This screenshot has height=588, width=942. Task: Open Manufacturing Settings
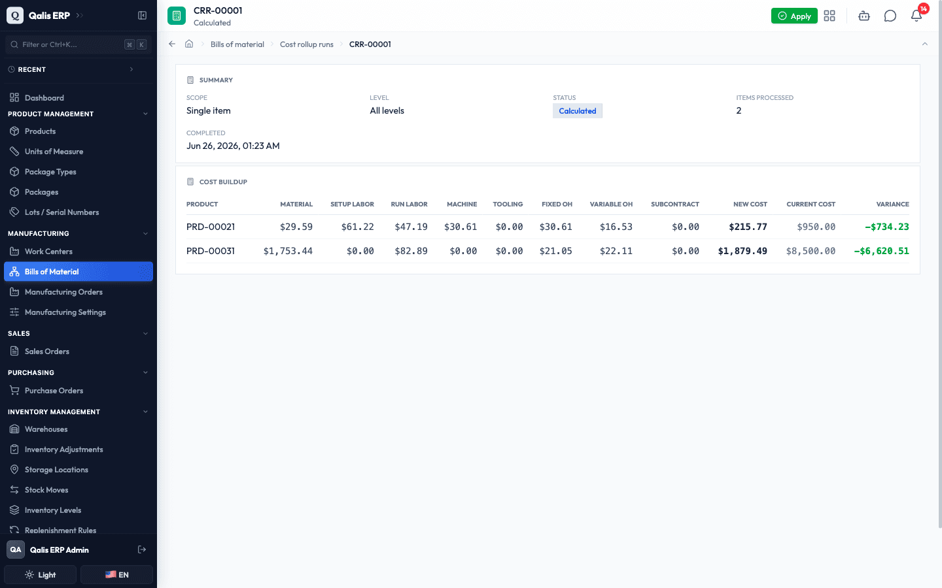tap(78, 312)
